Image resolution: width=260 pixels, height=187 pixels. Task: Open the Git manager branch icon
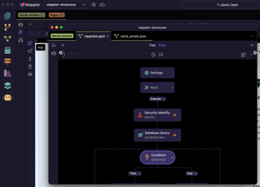click(7, 27)
